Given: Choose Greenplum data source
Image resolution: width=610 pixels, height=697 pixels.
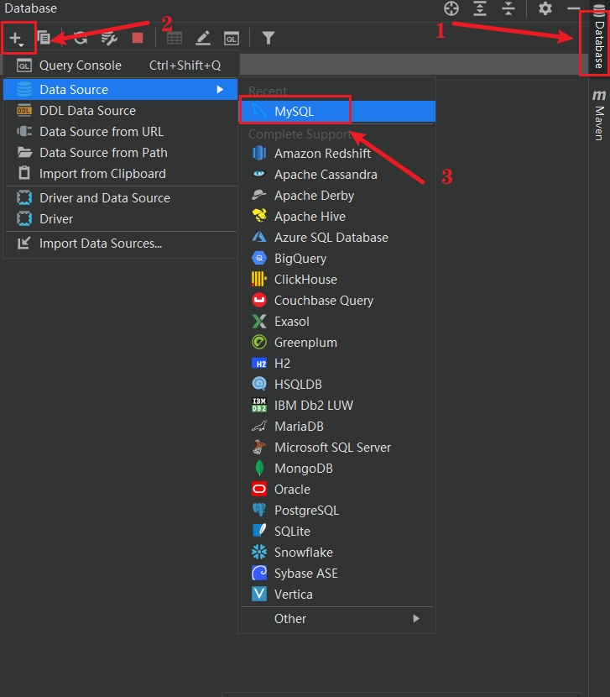Looking at the screenshot, I should click(337, 343).
